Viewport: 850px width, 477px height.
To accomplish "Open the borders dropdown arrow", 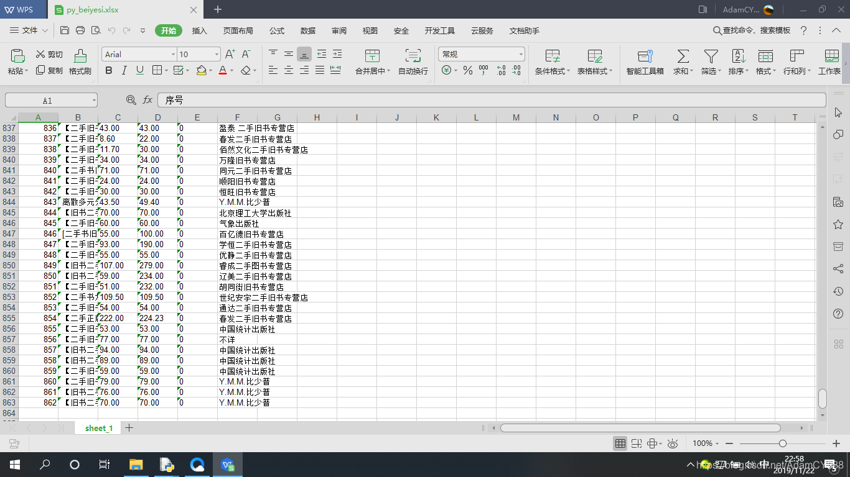I will tap(166, 71).
